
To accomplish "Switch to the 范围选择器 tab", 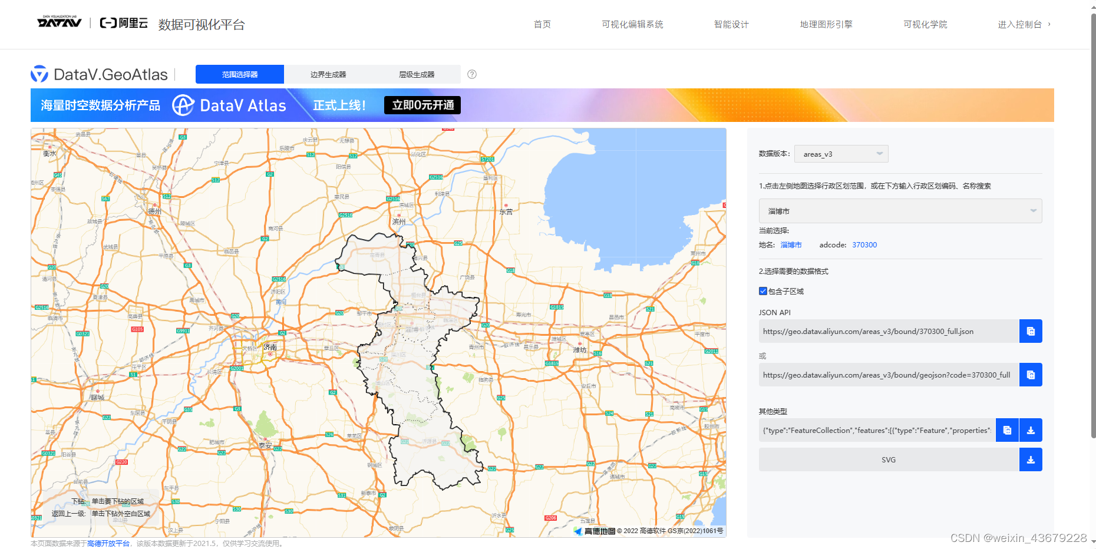I will 240,74.
